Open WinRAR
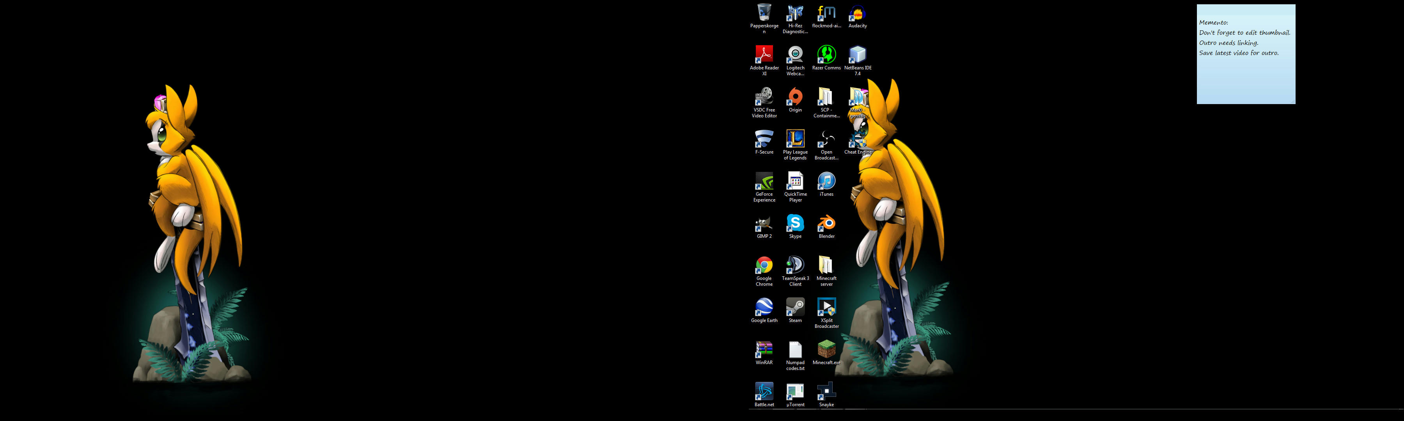This screenshot has height=421, width=1404. [764, 352]
